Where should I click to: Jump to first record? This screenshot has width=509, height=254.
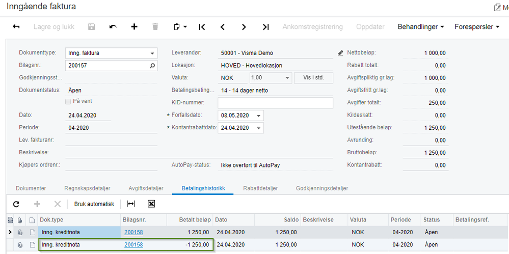(202, 27)
